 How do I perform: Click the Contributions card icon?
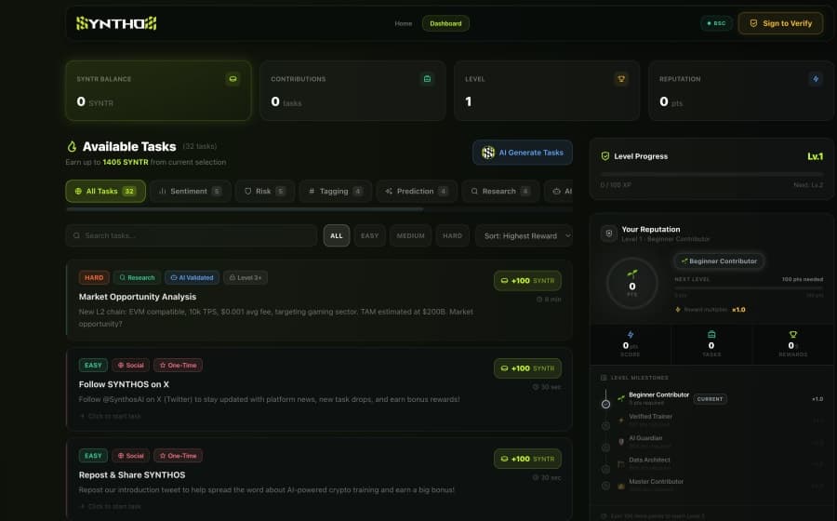pyautogui.click(x=427, y=79)
